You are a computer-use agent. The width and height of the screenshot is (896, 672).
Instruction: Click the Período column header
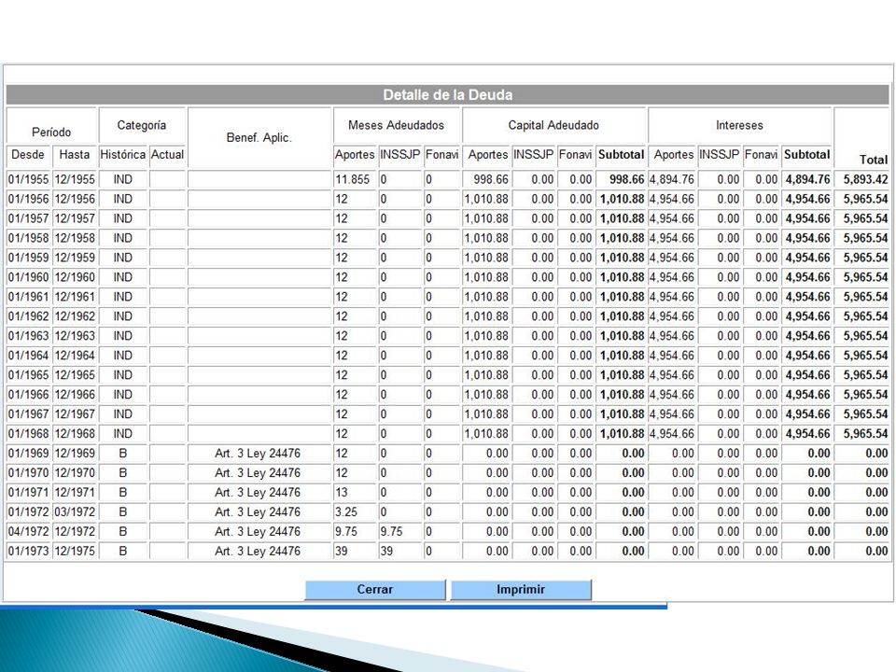point(51,132)
